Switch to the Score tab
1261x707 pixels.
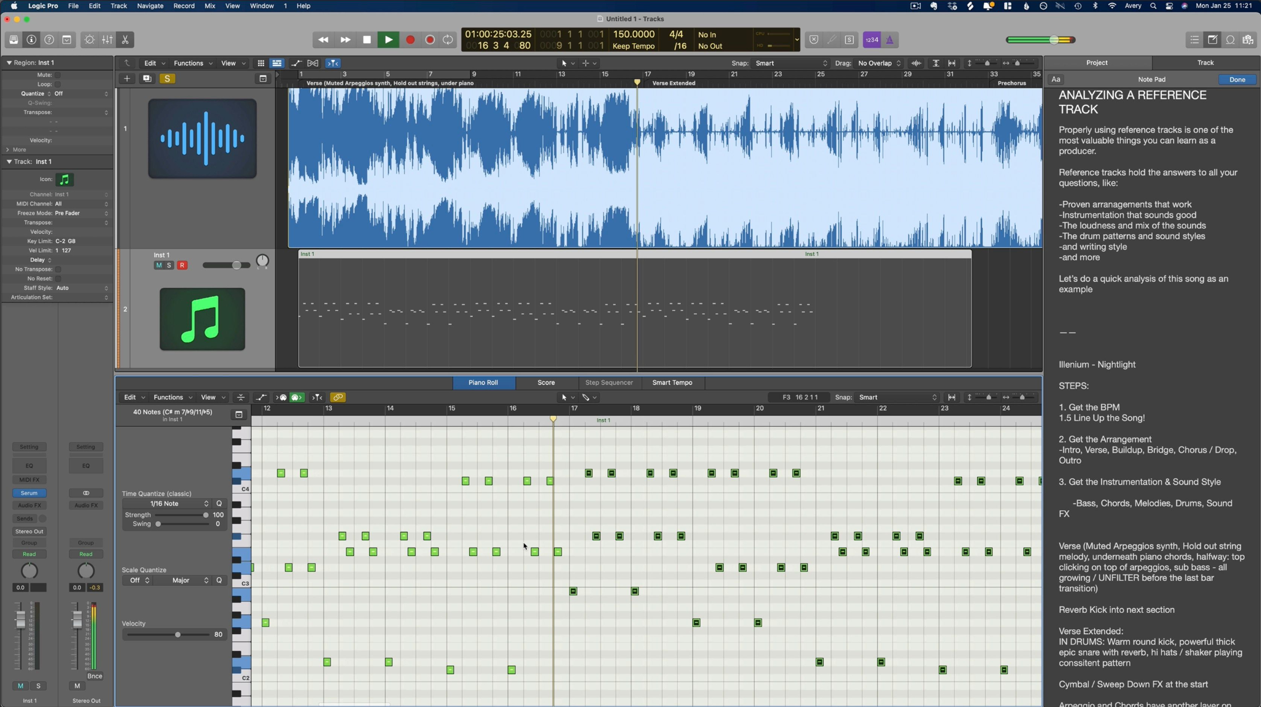tap(546, 383)
